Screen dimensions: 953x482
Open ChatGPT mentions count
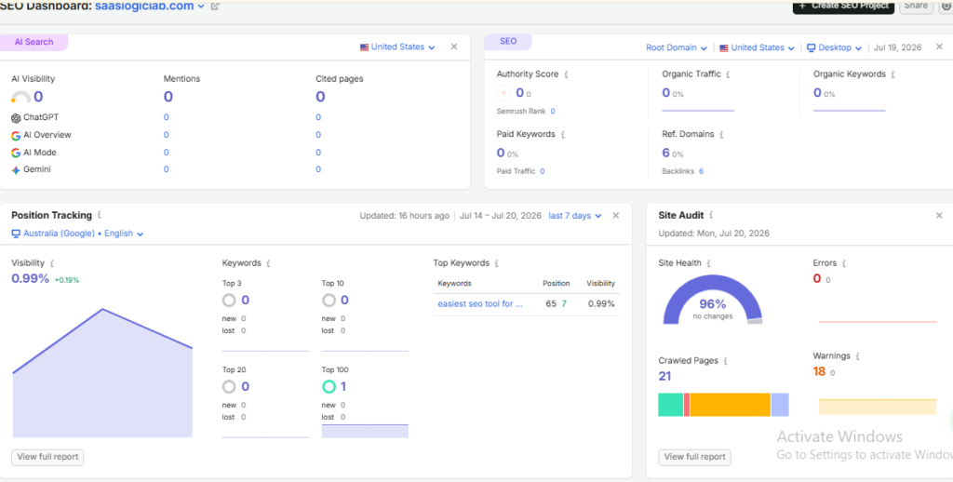166,117
